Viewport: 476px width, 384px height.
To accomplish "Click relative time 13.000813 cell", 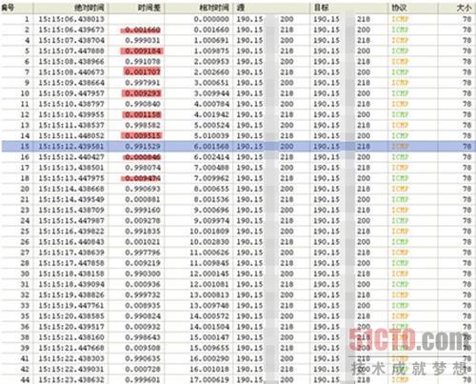I will 209,295.
